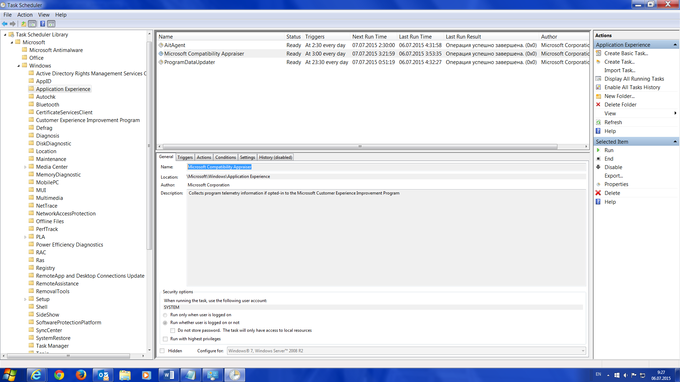This screenshot has height=382, width=680.
Task: Open the Action menu
Action: coord(25,15)
